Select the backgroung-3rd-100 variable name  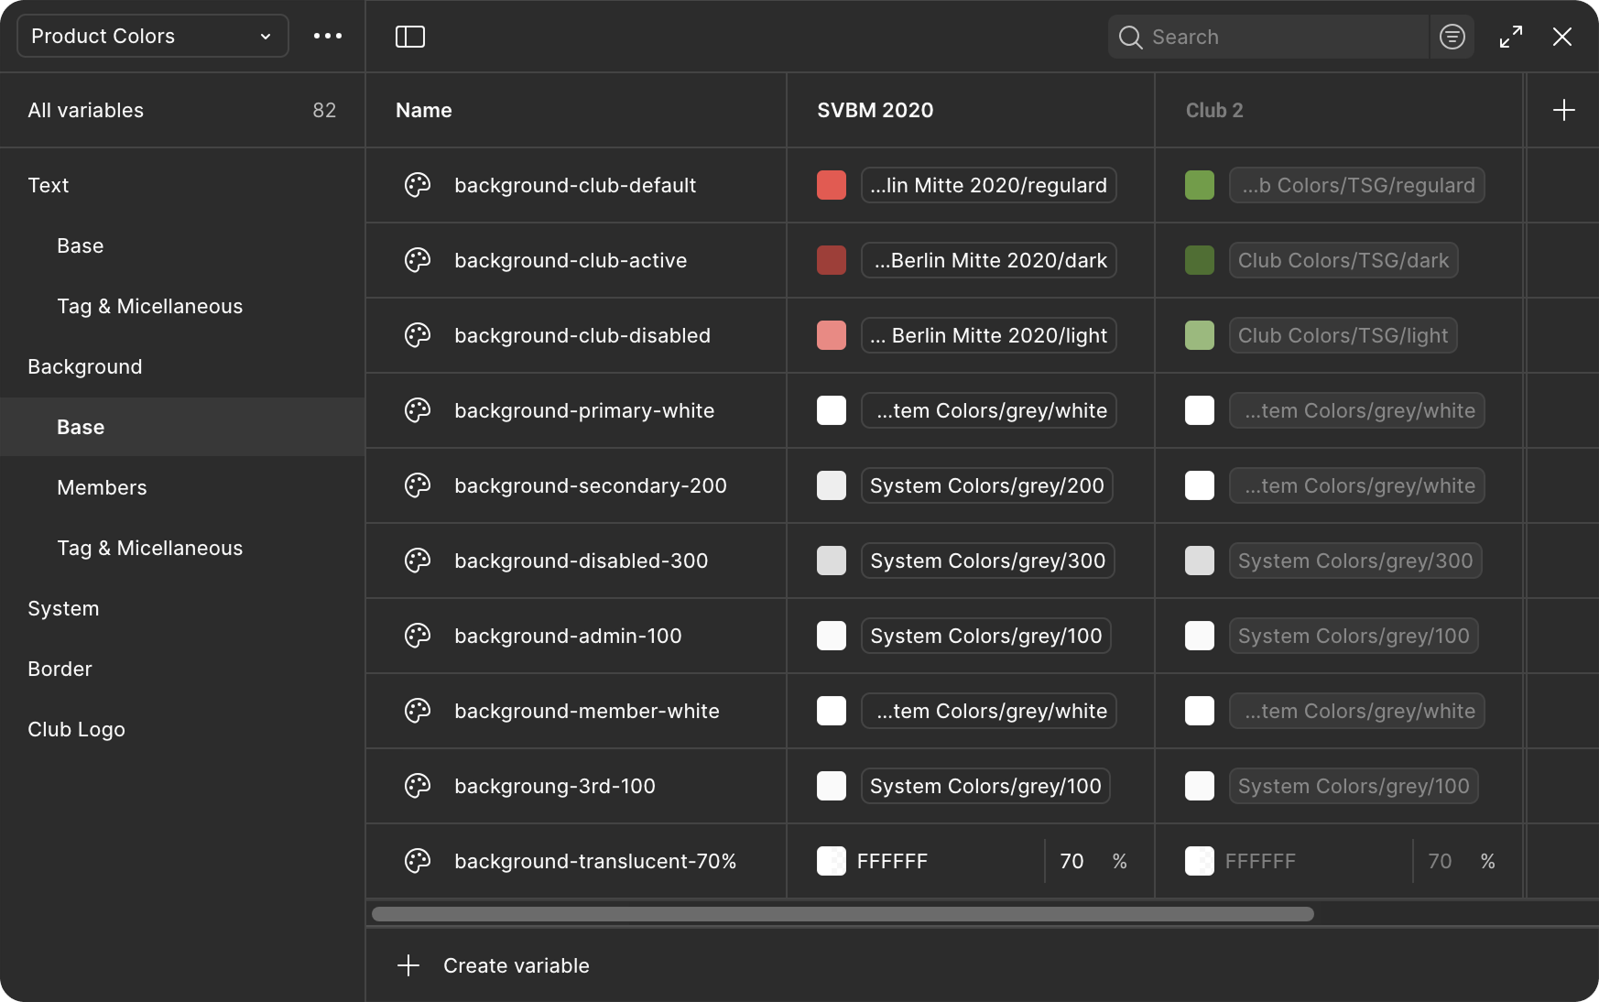point(555,786)
